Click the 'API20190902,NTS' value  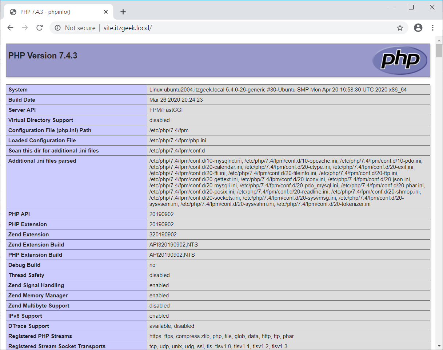[172, 255]
